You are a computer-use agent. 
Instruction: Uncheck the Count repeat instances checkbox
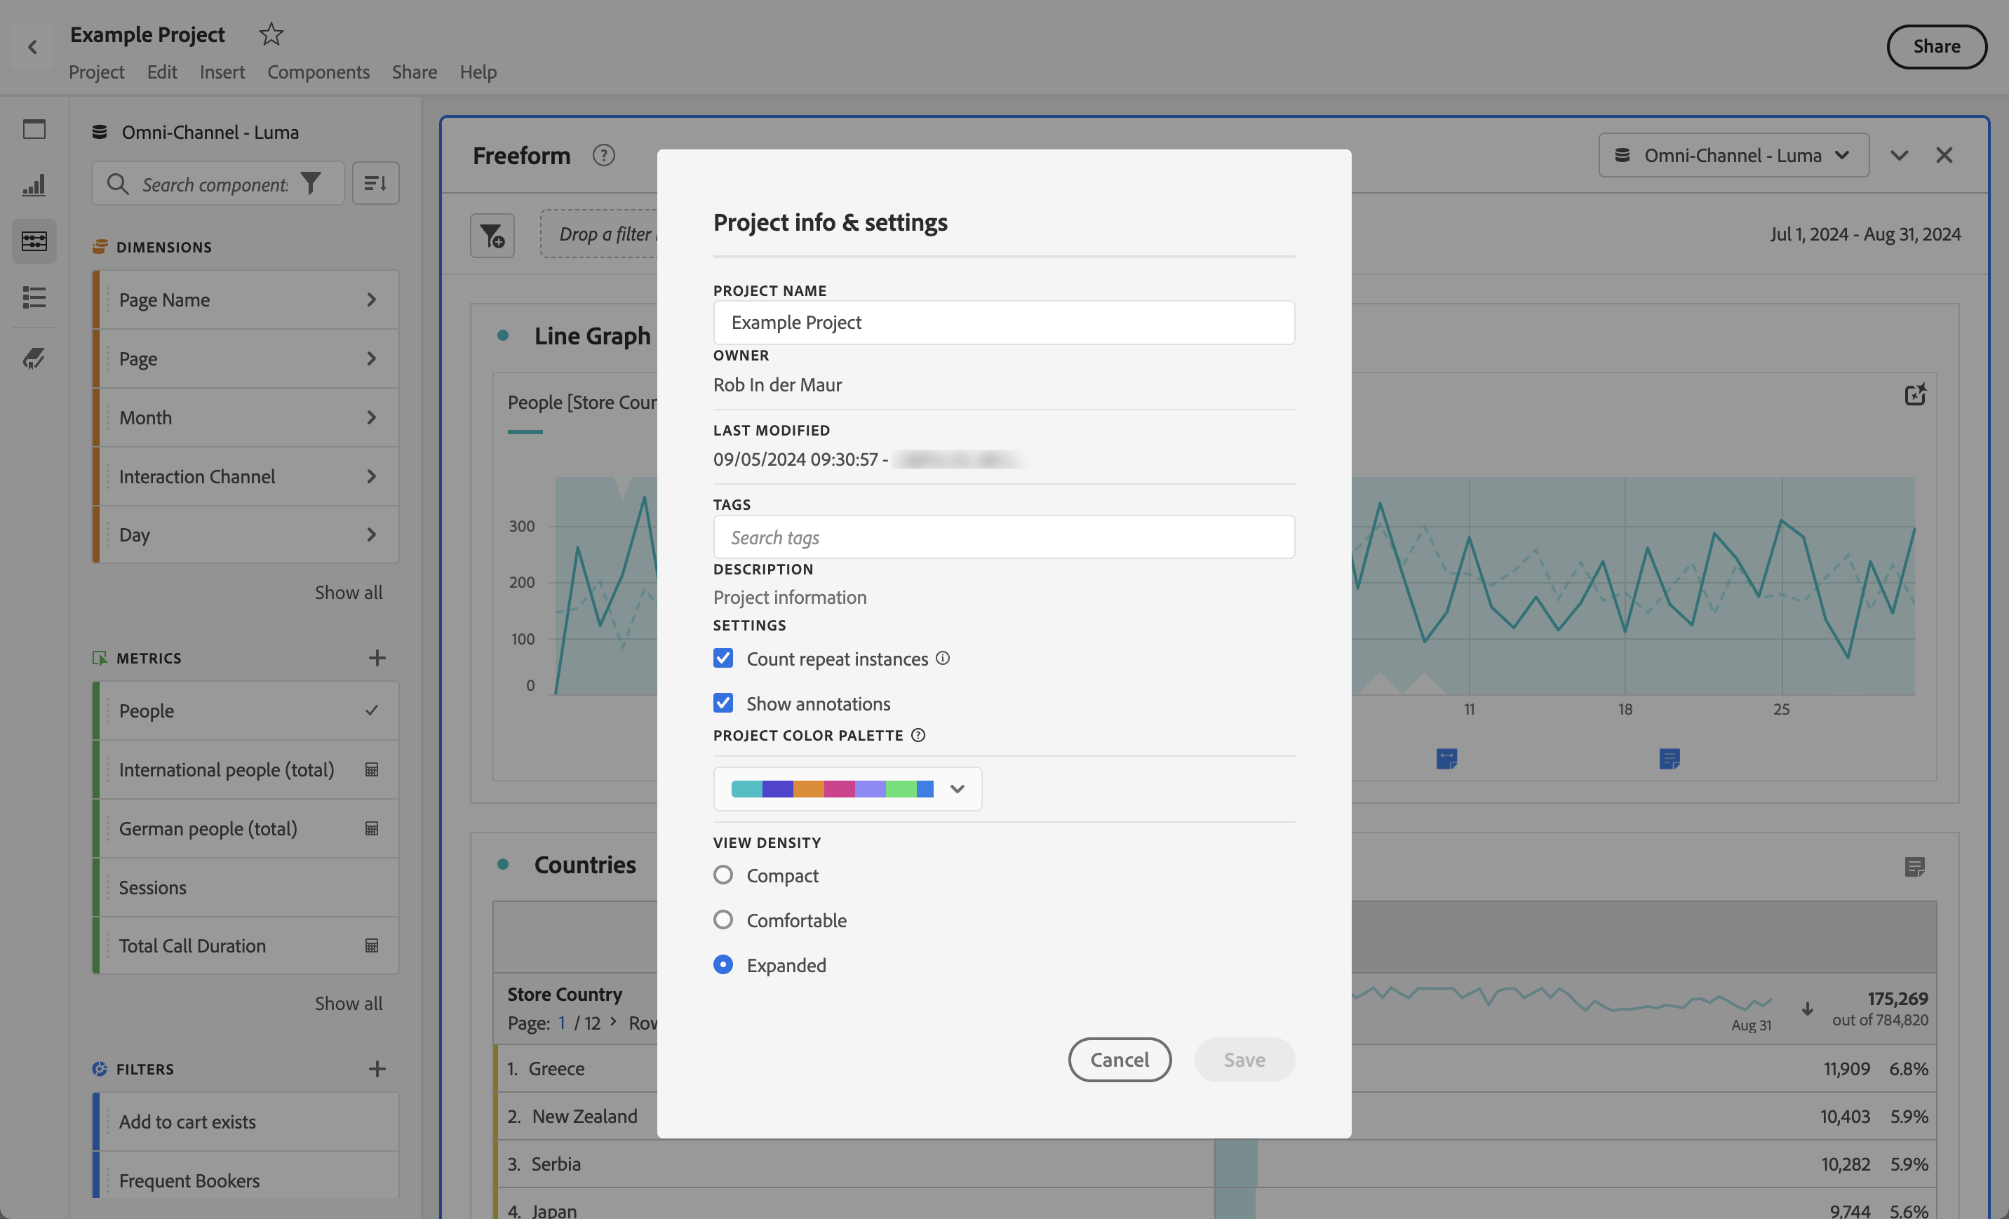click(723, 658)
